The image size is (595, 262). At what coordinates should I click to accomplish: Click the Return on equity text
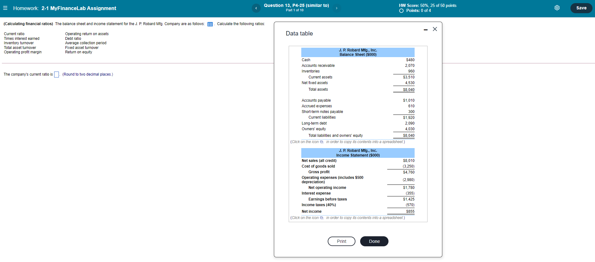pyautogui.click(x=79, y=52)
